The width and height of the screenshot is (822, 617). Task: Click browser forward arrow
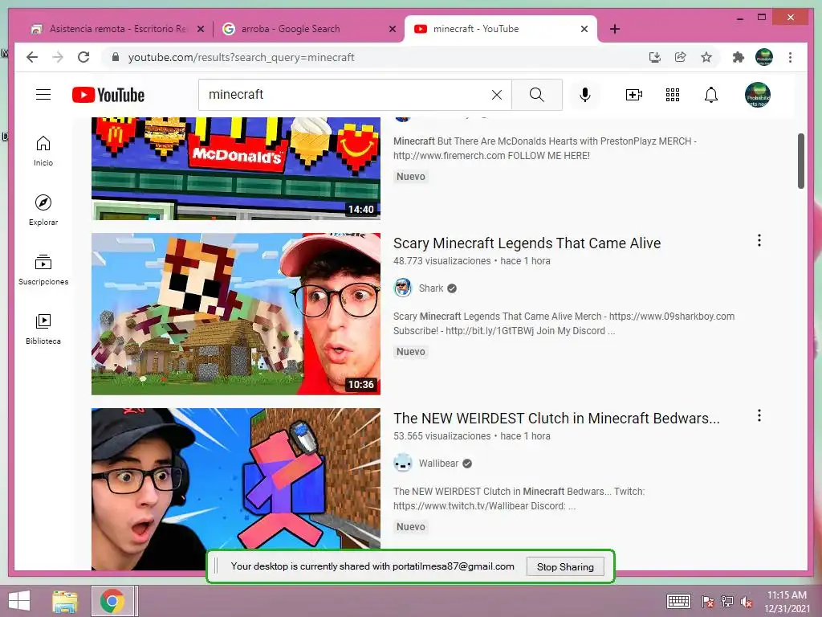[58, 57]
